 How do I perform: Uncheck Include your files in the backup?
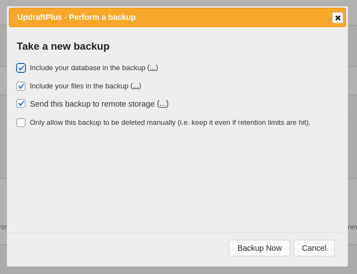tap(21, 86)
